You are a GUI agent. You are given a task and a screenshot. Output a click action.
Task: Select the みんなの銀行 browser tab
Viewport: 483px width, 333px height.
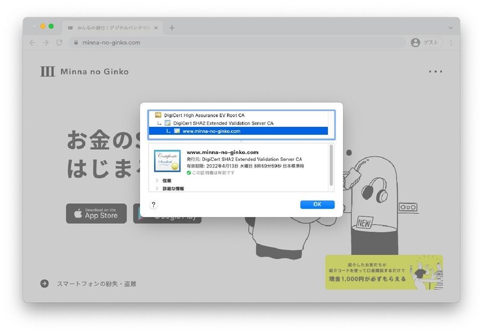tap(112, 28)
